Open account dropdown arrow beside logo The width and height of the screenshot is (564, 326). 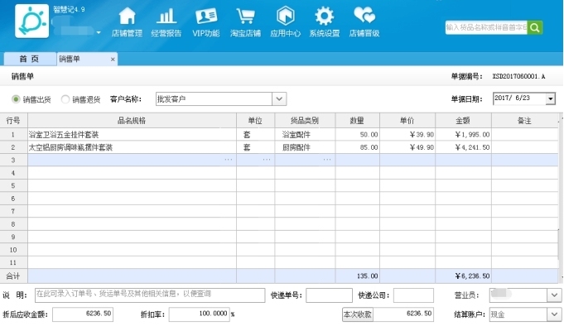pos(99,32)
